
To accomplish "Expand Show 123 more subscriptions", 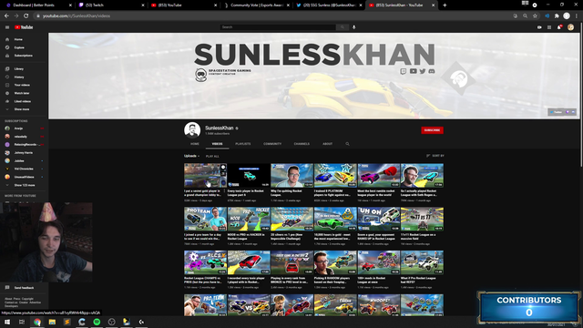I will coord(25,185).
